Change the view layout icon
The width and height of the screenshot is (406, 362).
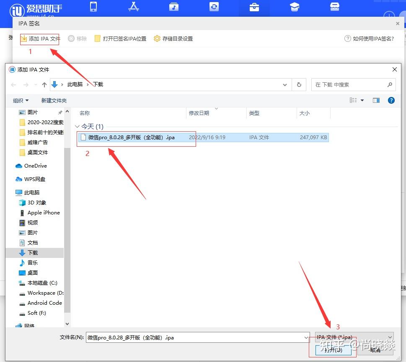pos(353,100)
